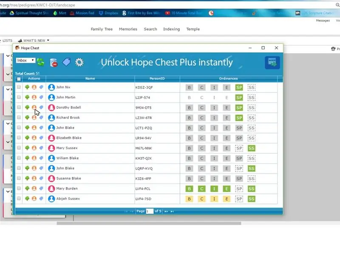Image resolution: width=340 pixels, height=255 pixels.
Task: Click green SP ordinance for Richard Brook
Action: 239,118
